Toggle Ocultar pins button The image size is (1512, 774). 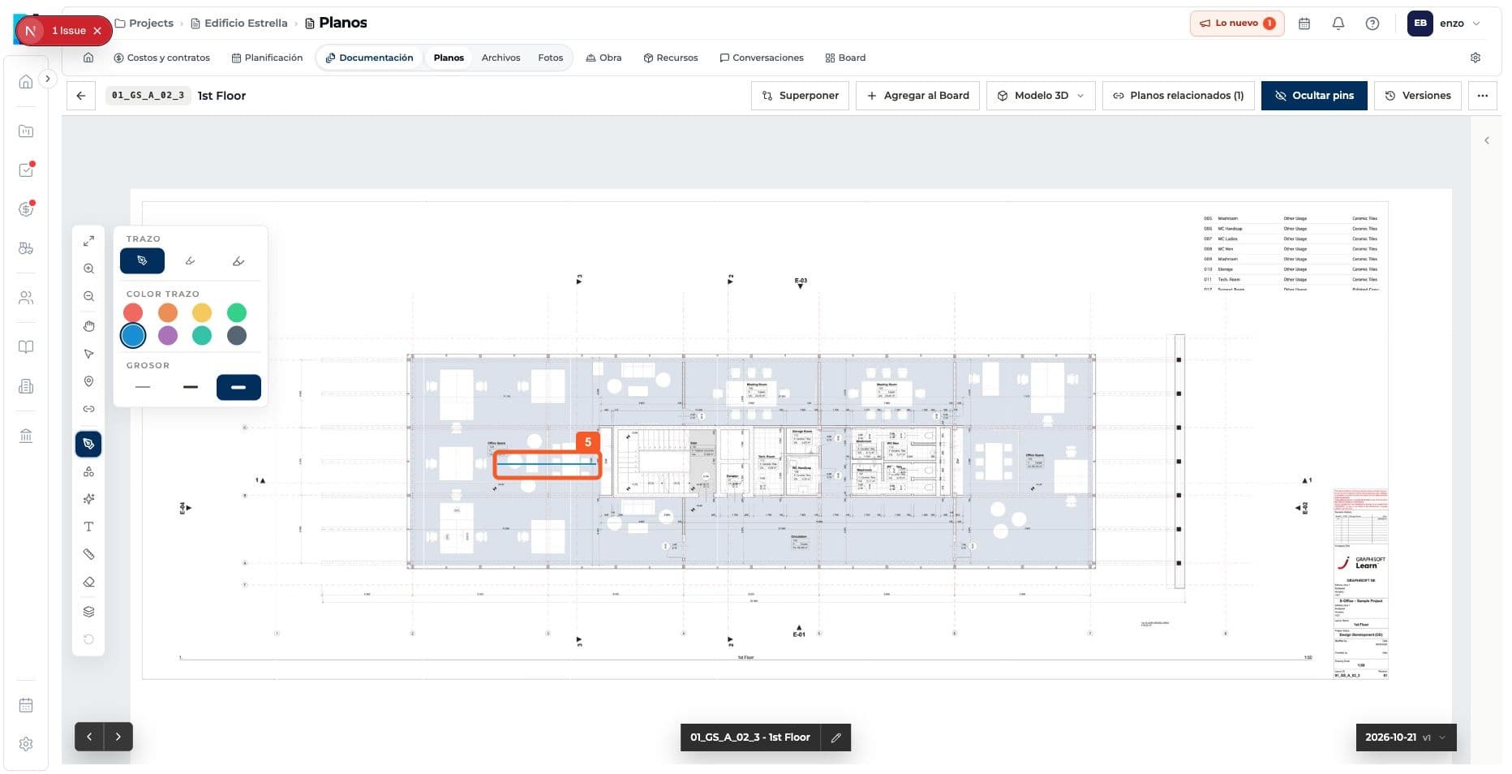pos(1313,96)
